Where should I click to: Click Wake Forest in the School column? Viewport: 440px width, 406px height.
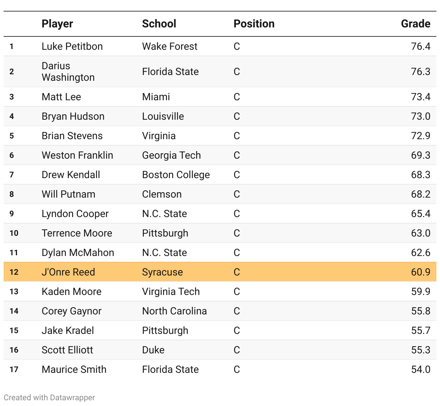pos(170,46)
